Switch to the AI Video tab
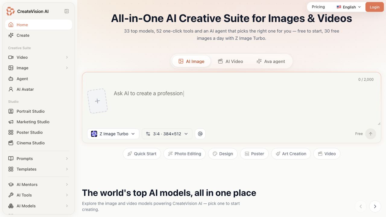Viewport: 386px width, 217px height. (230, 61)
